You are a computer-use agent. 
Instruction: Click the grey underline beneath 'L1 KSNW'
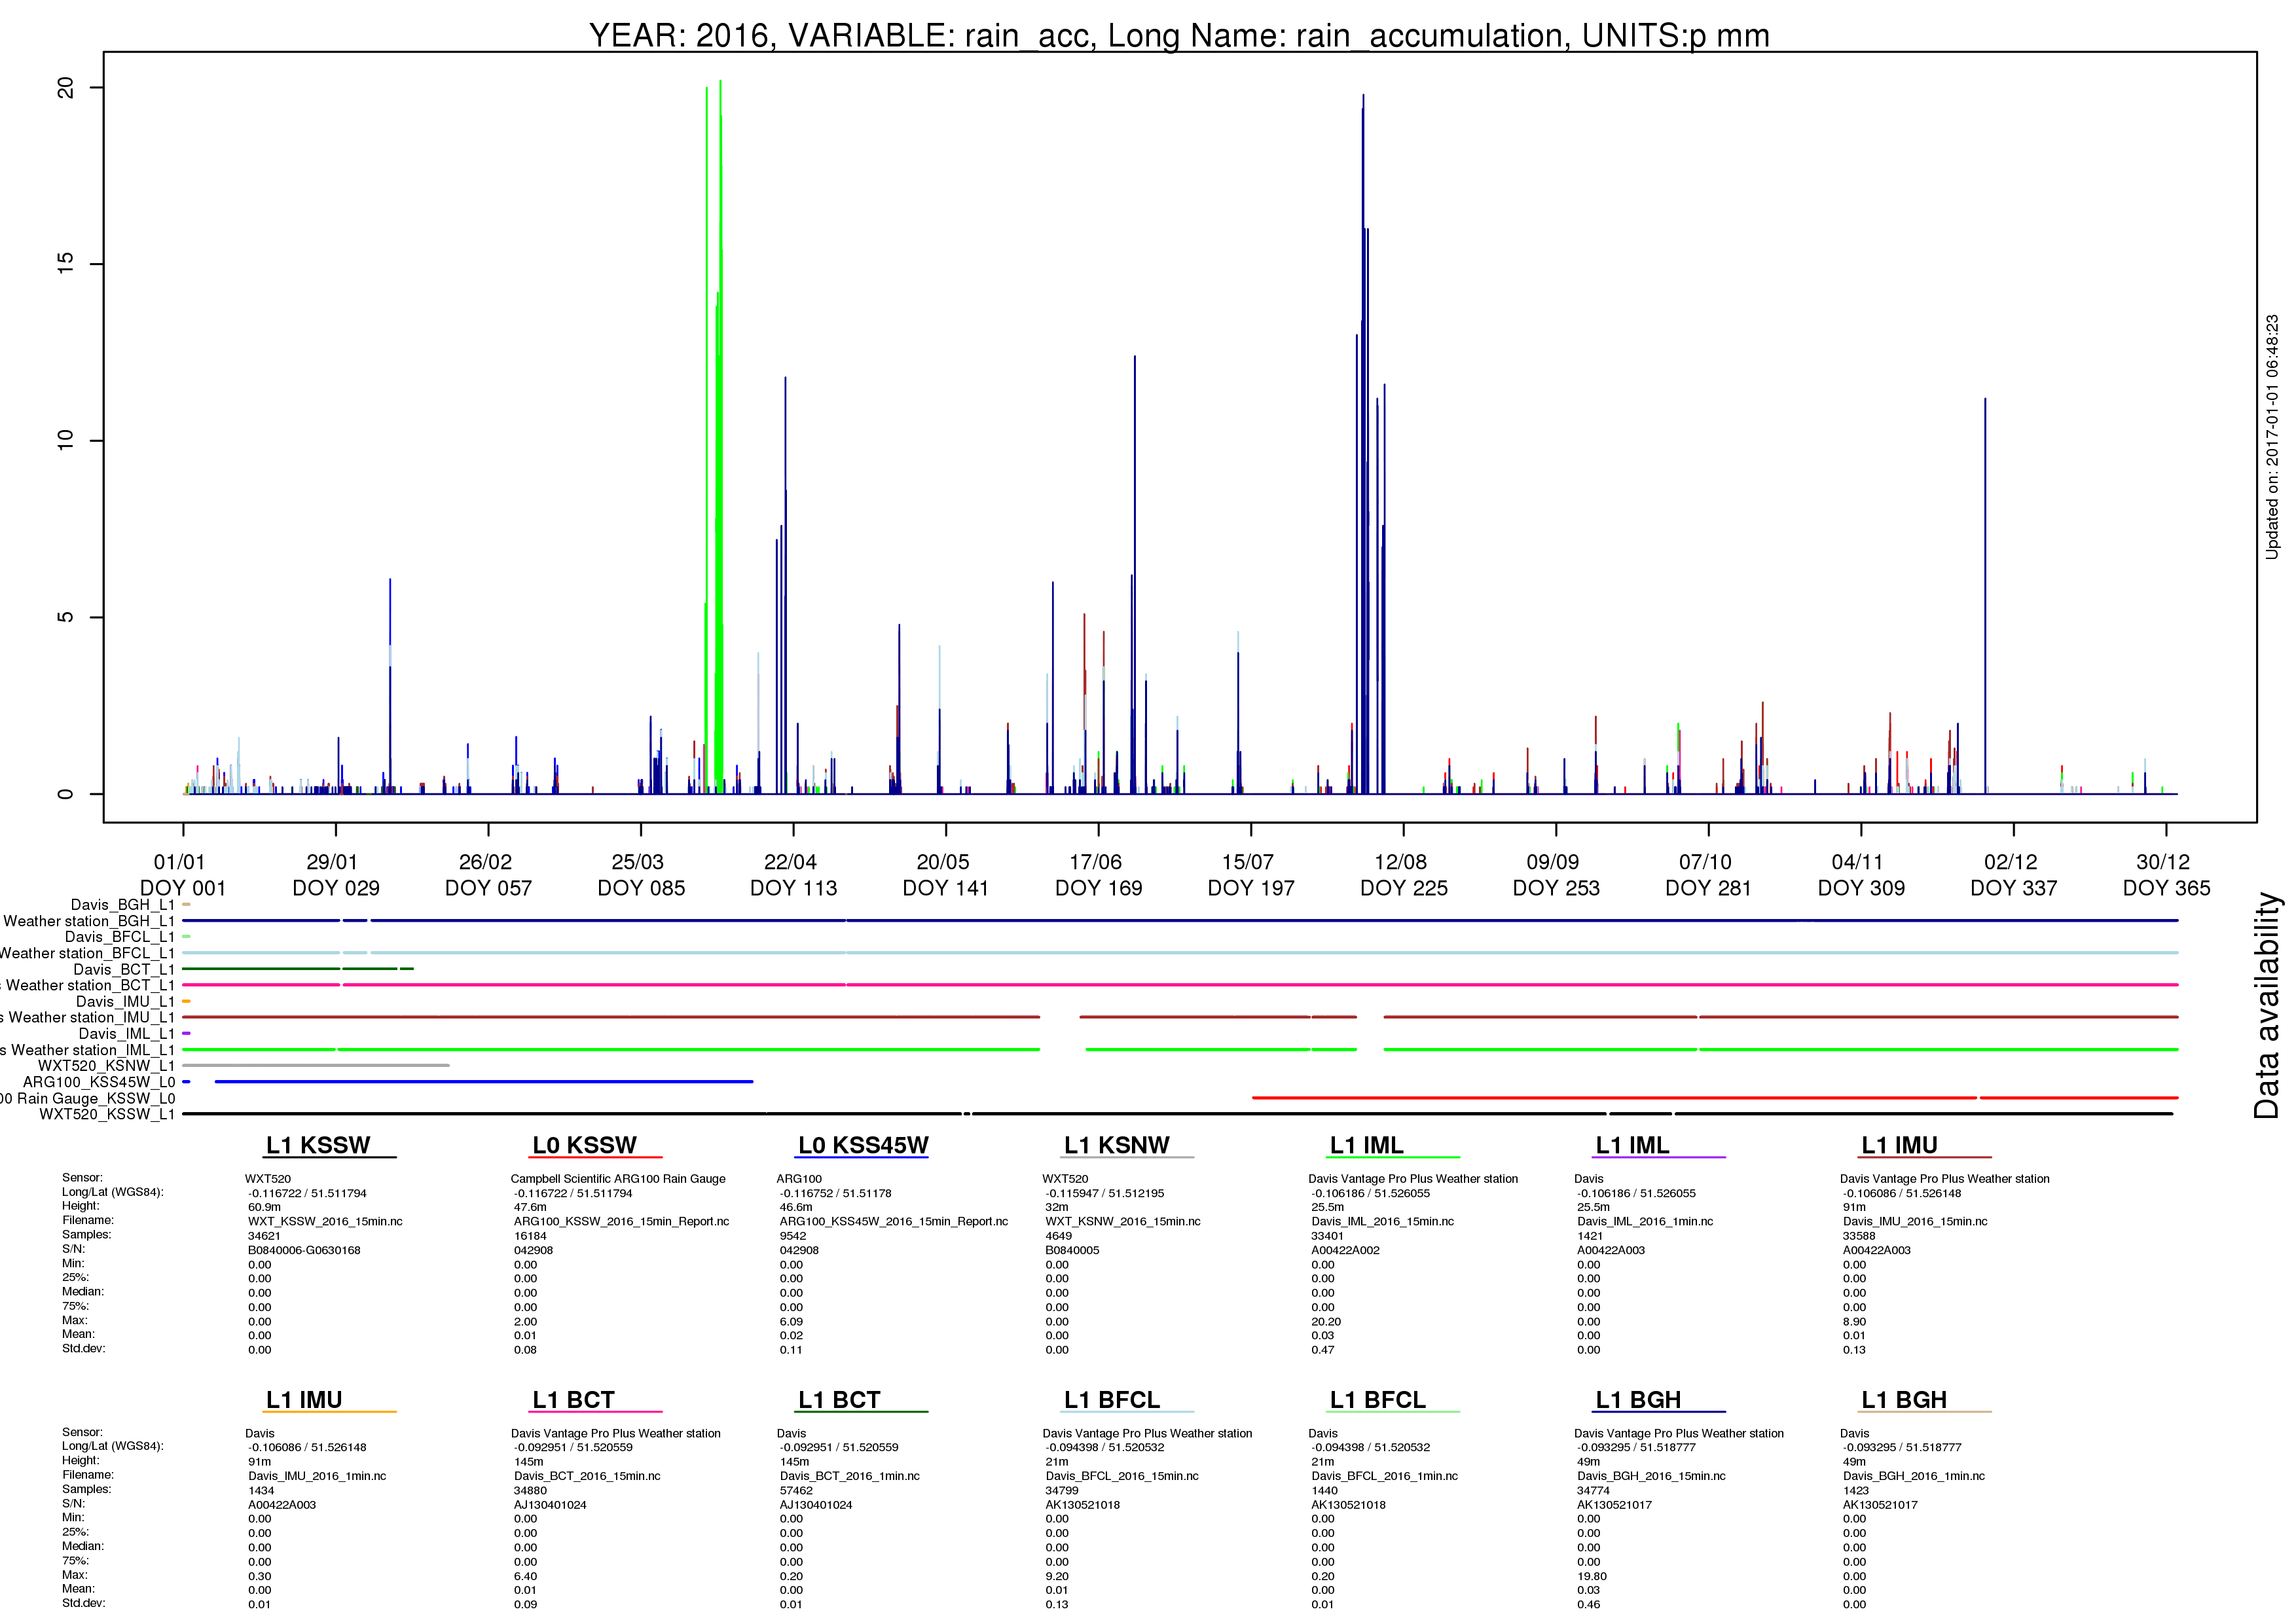(1127, 1158)
